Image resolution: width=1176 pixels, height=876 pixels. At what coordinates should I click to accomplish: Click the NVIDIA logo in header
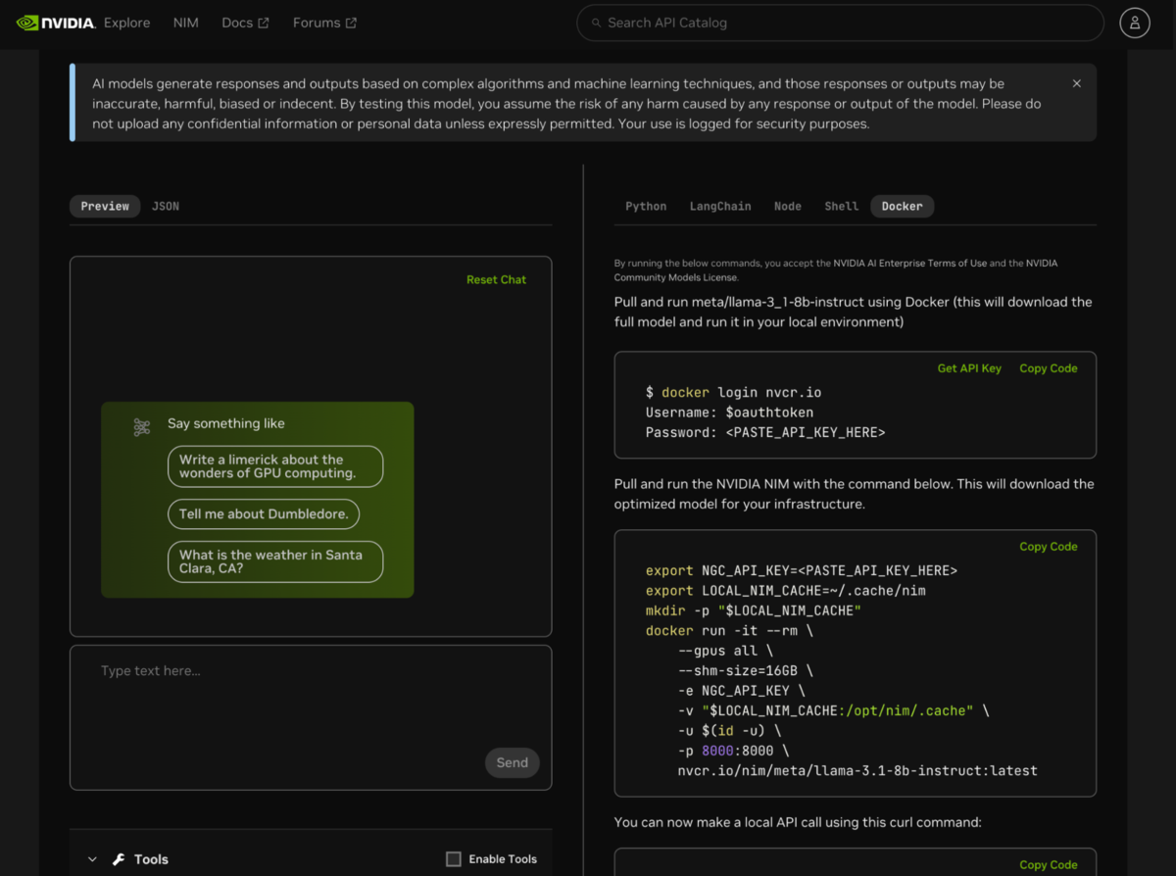coord(55,23)
